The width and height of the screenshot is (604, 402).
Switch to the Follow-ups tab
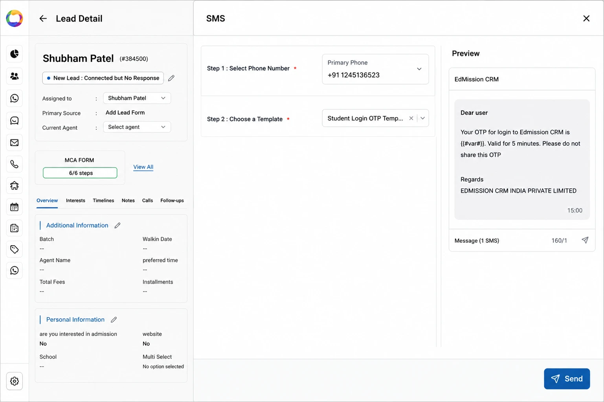[x=172, y=200]
